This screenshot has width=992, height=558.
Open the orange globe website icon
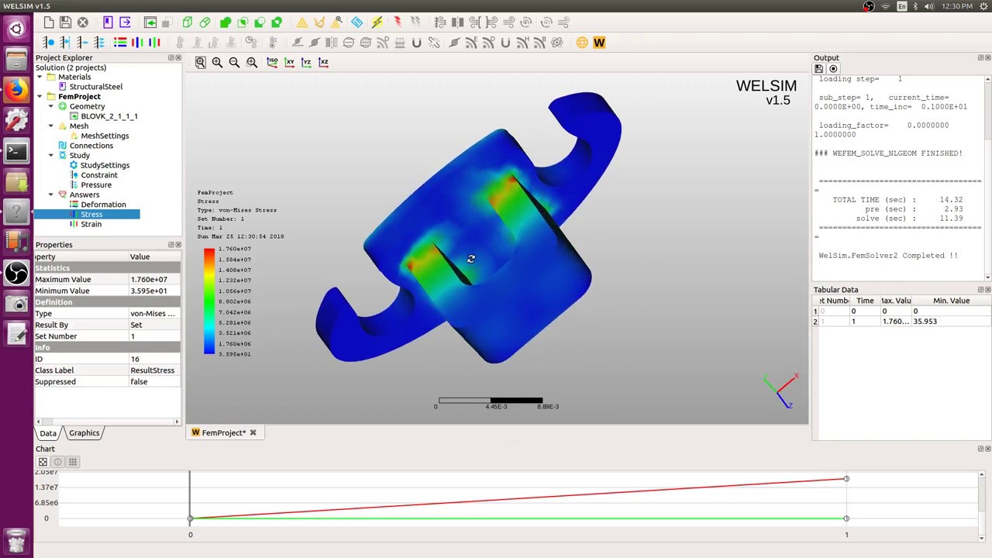[x=582, y=43]
